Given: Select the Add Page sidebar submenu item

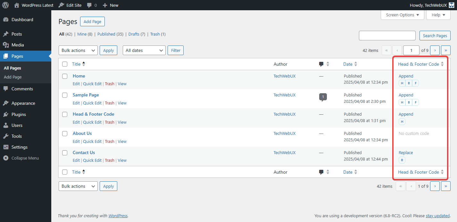Looking at the screenshot, I should (13, 77).
